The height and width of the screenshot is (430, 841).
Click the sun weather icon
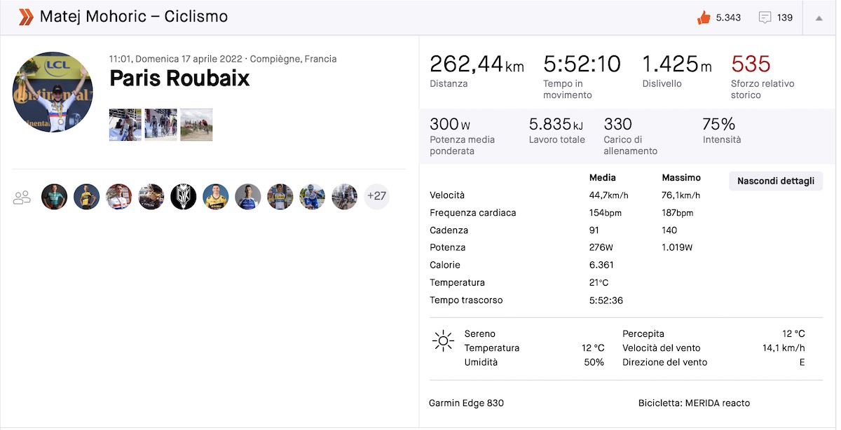(443, 341)
